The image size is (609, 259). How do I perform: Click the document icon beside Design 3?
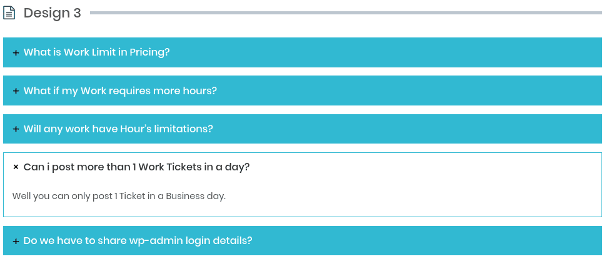pyautogui.click(x=9, y=12)
